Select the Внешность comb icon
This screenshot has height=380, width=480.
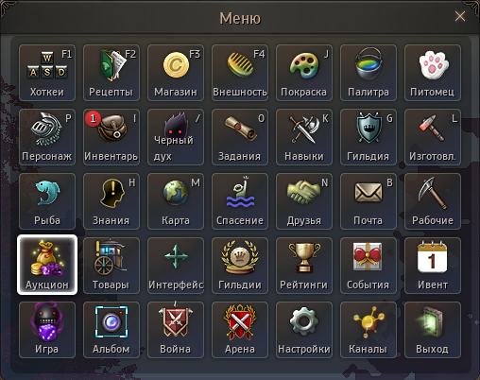point(240,73)
